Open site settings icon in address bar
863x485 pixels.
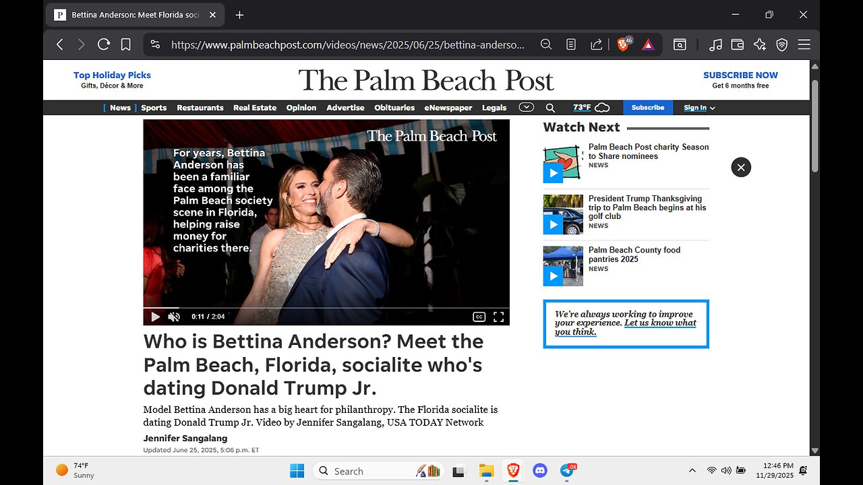point(155,44)
